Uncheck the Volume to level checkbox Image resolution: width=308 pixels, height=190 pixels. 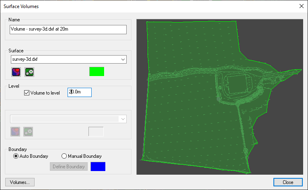click(x=27, y=93)
